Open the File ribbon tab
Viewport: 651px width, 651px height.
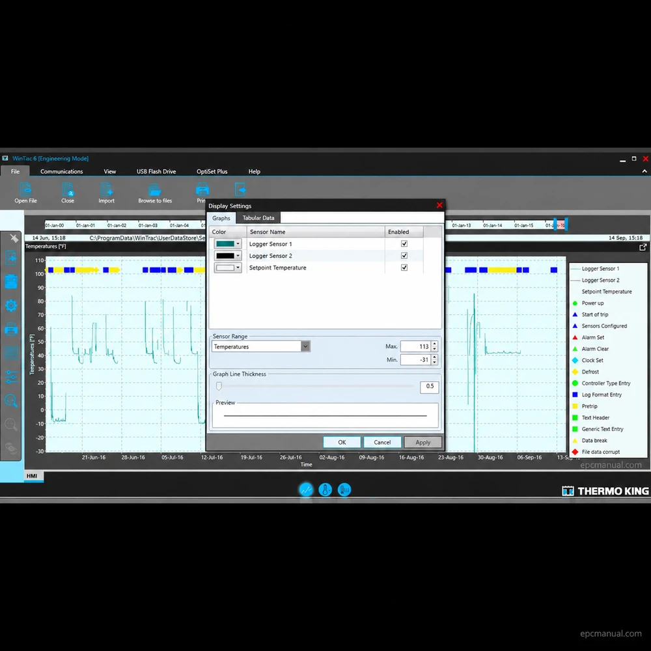tap(15, 171)
